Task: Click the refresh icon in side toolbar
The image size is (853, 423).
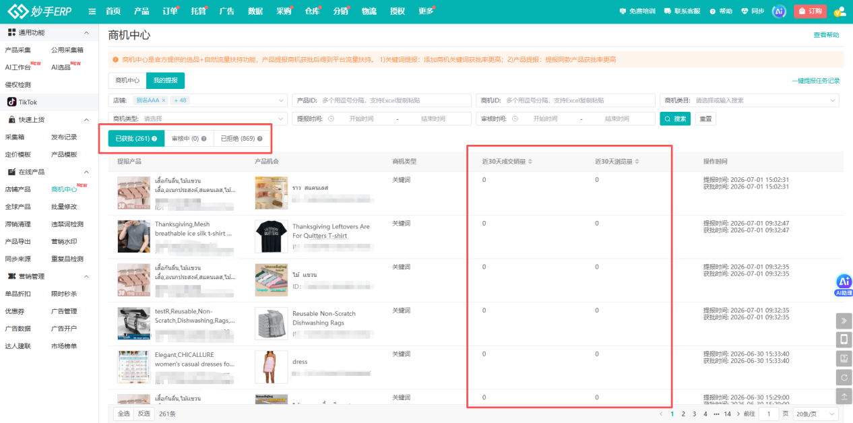Action: pyautogui.click(x=844, y=377)
